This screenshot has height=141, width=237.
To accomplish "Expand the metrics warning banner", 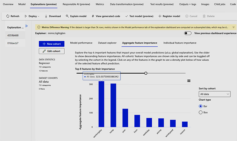I will [234, 27].
